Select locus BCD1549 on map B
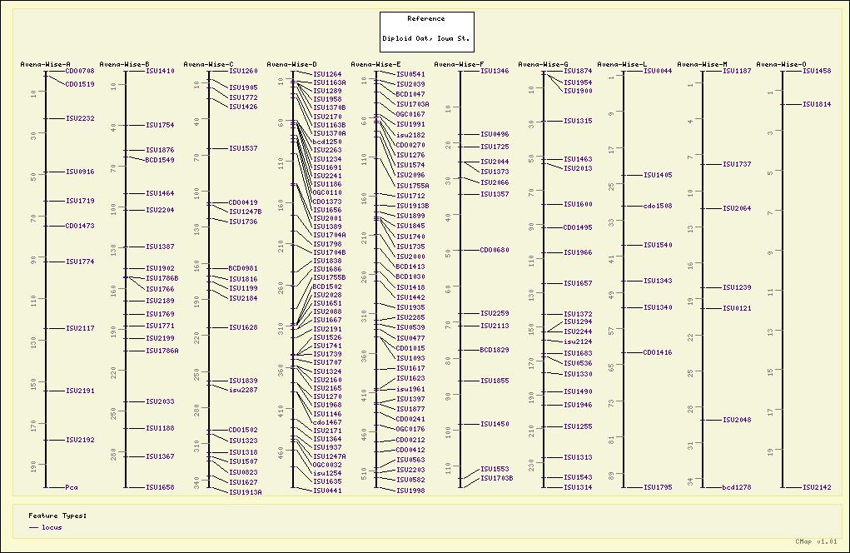 (x=160, y=160)
